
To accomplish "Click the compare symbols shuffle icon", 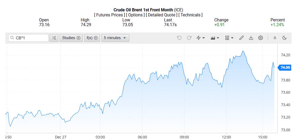I will click(54, 38).
